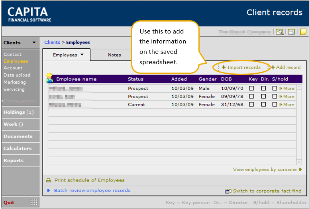The image size is (310, 209).
Task: Click the table view toolbar icon
Action: [x=291, y=32]
